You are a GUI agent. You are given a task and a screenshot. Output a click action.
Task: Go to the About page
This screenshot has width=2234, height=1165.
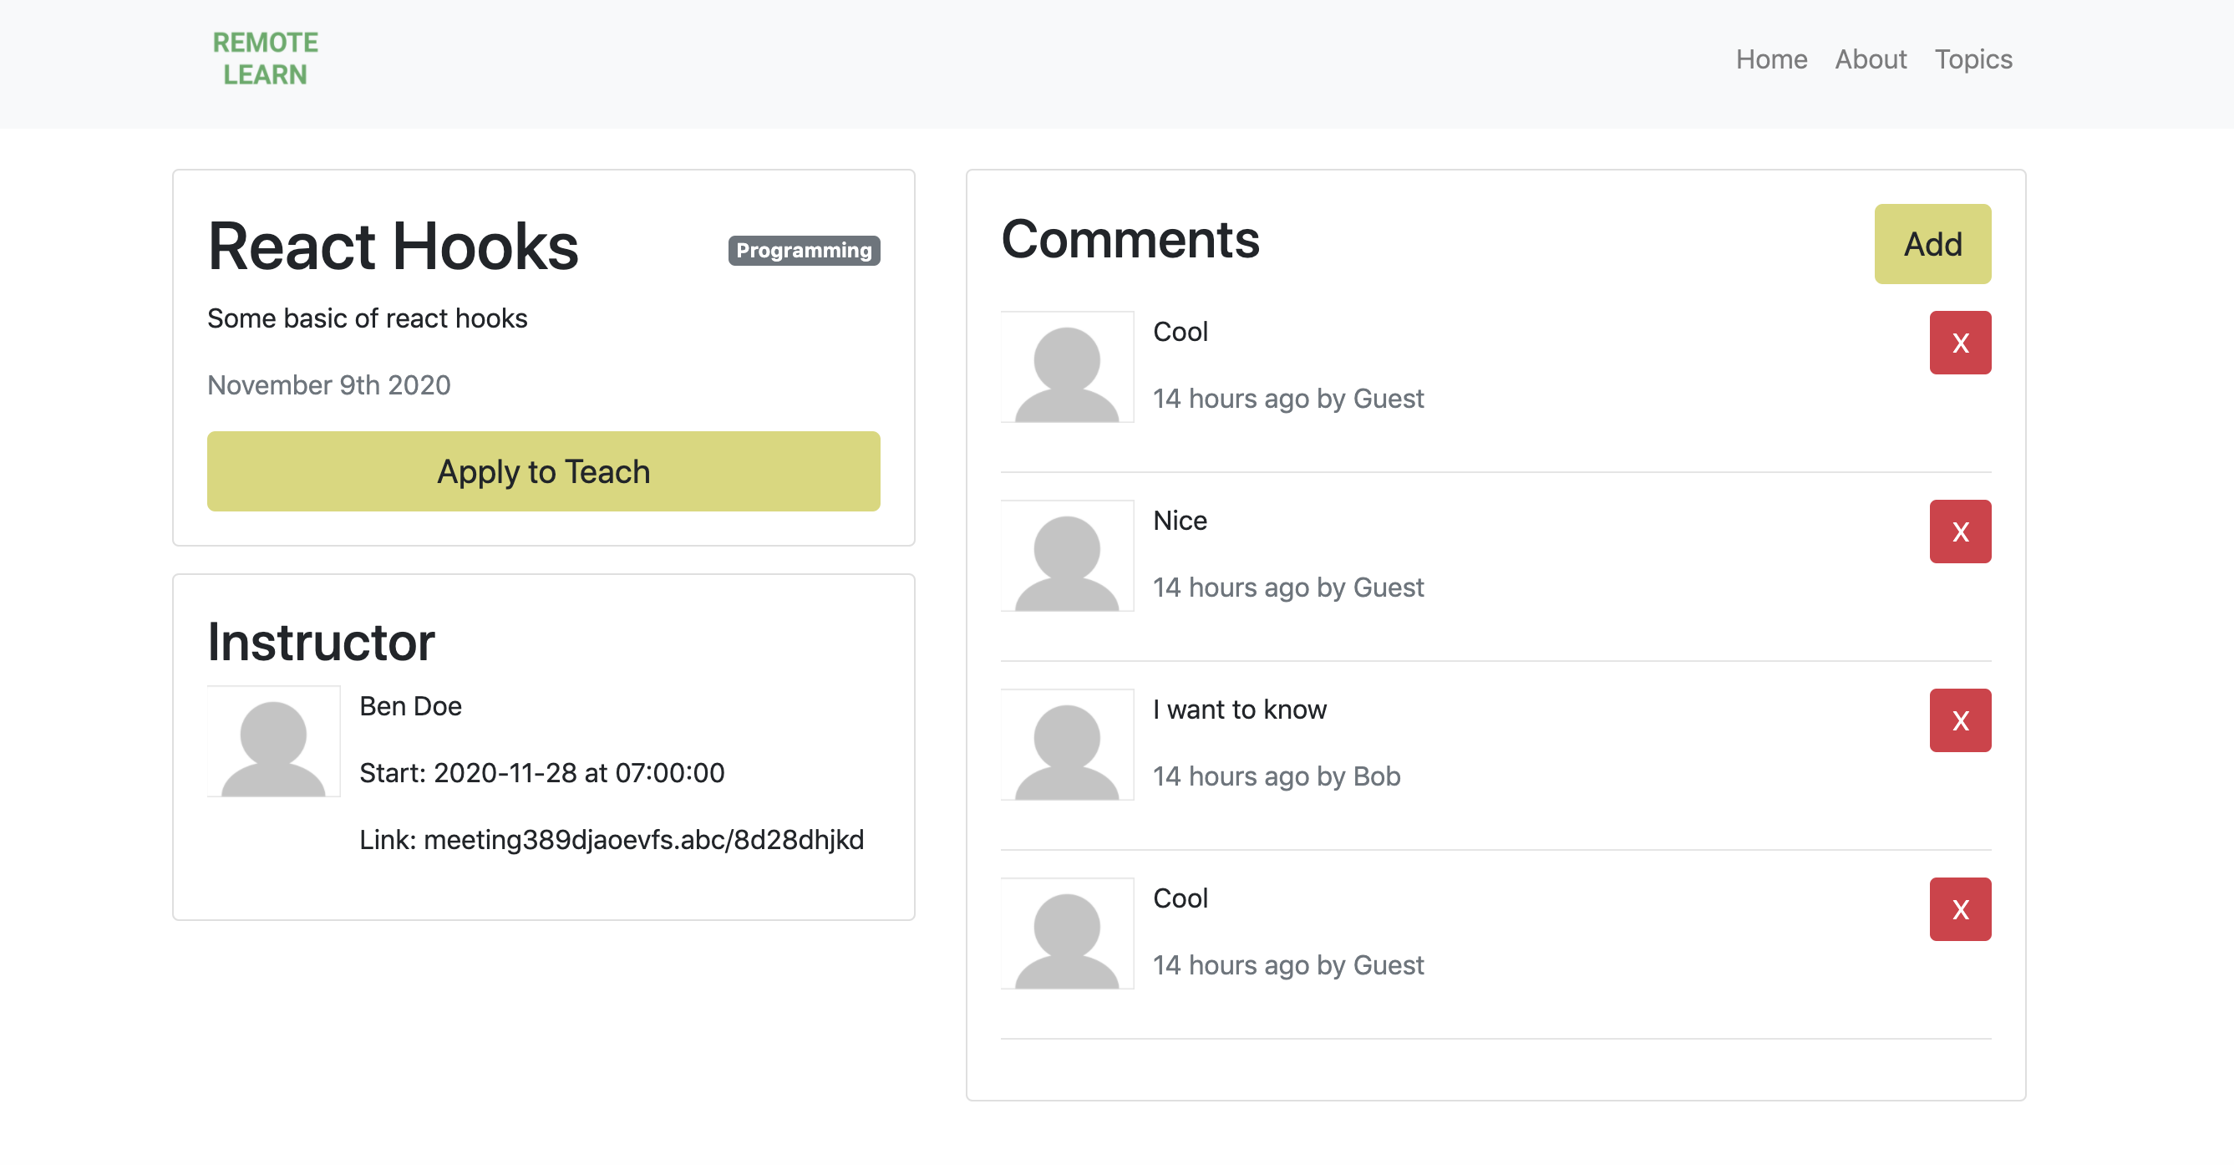pyautogui.click(x=1870, y=59)
